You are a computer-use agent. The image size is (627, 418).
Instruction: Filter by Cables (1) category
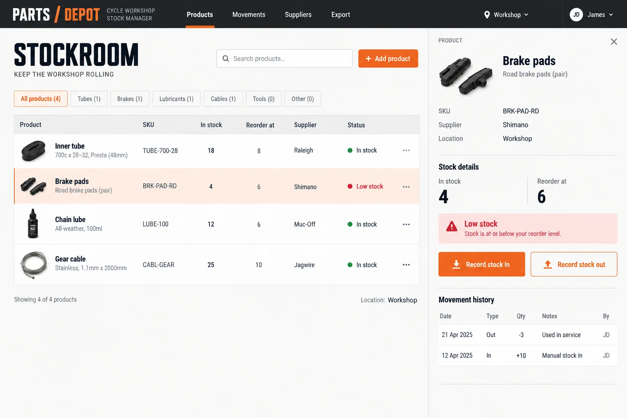click(x=223, y=99)
